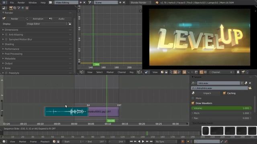Click the lock display icon beside Image Editor
Image resolution: width=257 pixels, height=144 pixels.
coord(69,24)
